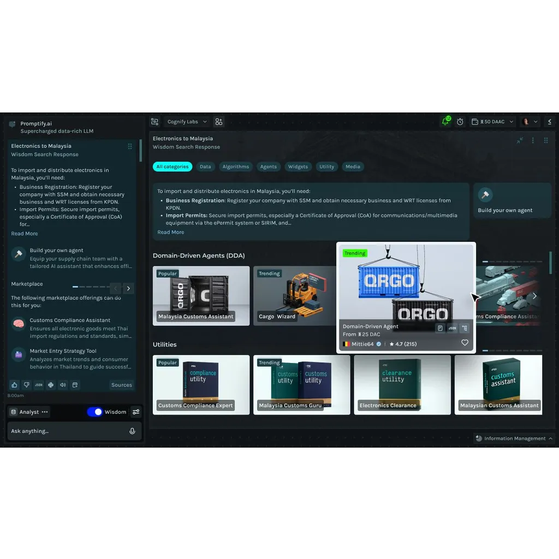The image size is (559, 559).
Task: Click the Python export icon in chat panel
Action: (51, 385)
